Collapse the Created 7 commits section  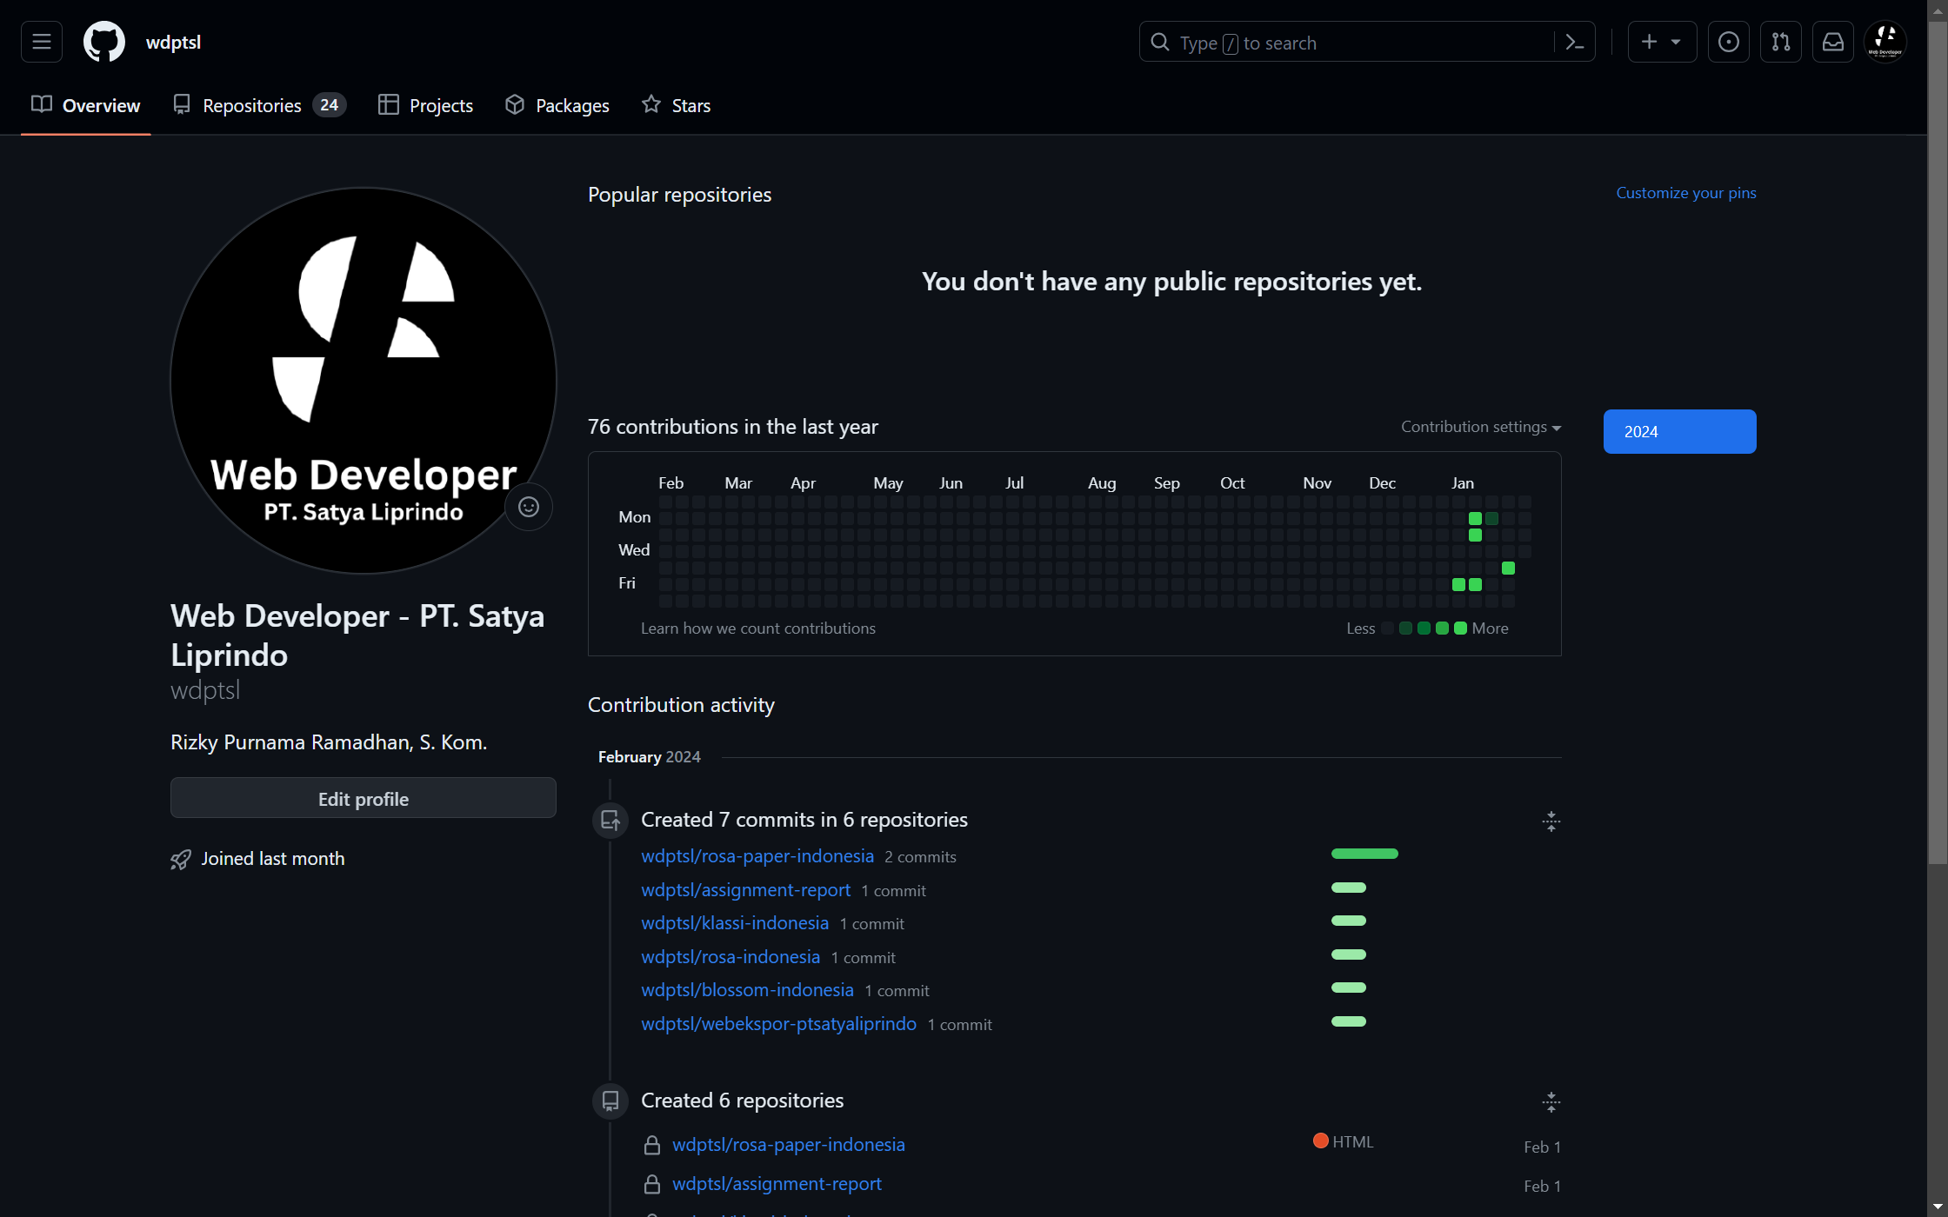1551,821
